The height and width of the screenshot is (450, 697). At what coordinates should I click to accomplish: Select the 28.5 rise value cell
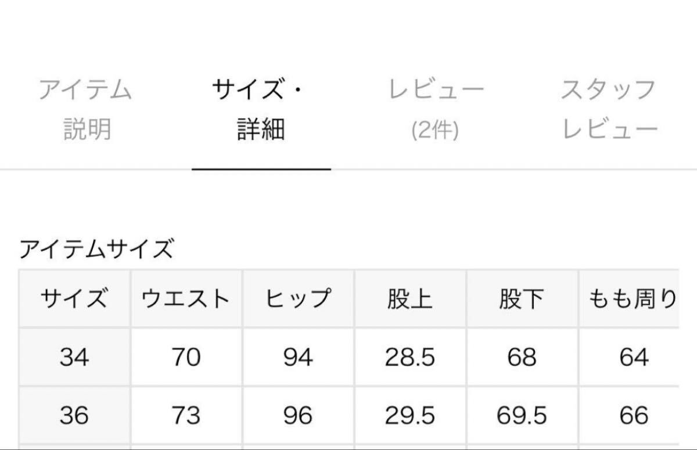409,357
